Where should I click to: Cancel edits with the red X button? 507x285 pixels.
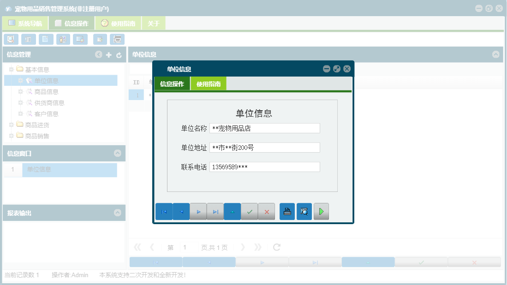pos(266,211)
